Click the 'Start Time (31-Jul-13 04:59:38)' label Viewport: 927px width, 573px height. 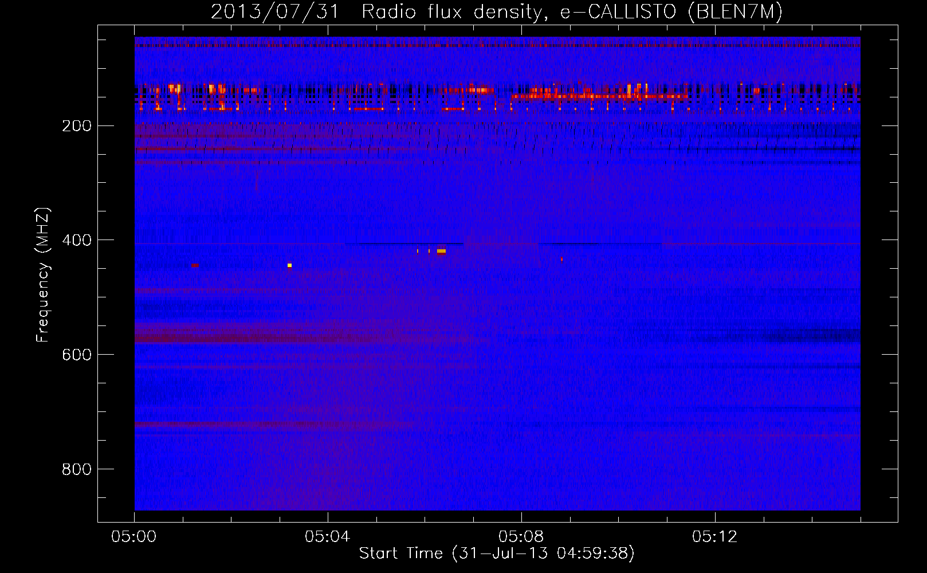tap(497, 554)
